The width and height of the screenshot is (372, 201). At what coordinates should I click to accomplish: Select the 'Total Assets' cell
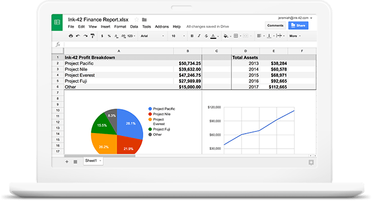pyautogui.click(x=245, y=57)
